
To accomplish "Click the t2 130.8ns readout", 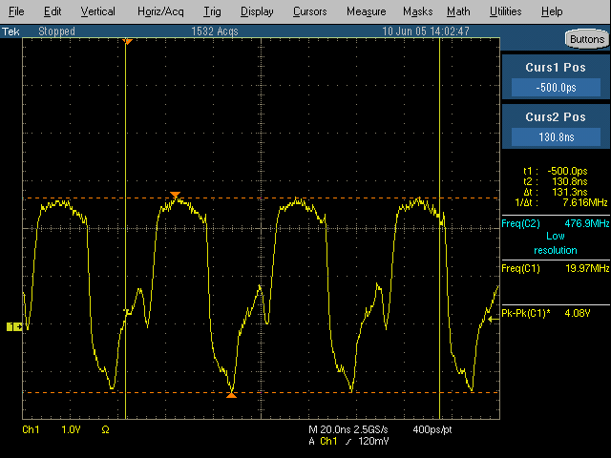I will pos(556,181).
